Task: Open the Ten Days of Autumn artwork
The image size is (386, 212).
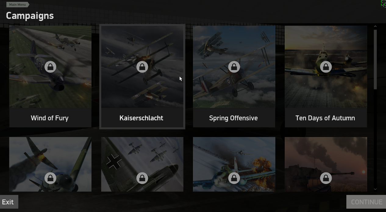Action: [326, 67]
